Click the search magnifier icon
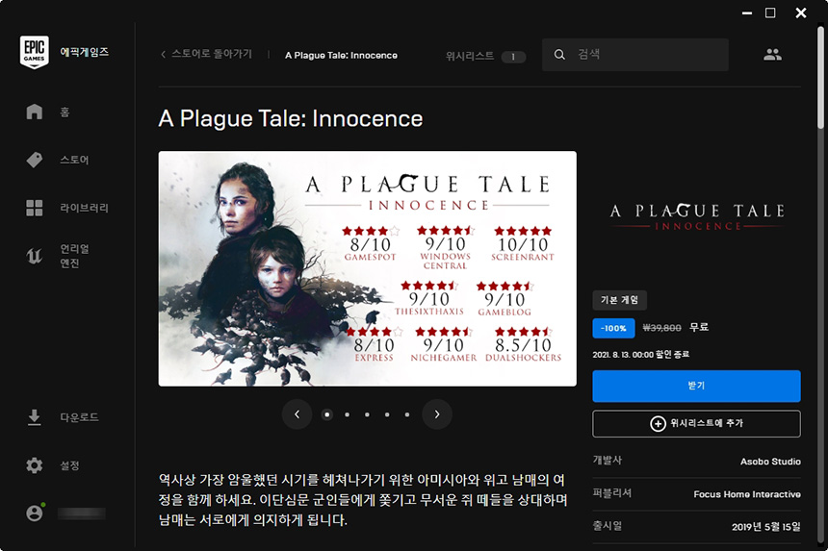The height and width of the screenshot is (551, 828). tap(559, 54)
